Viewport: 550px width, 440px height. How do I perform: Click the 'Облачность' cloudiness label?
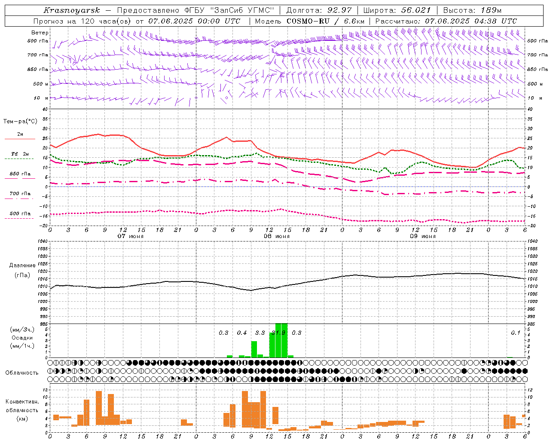pyautogui.click(x=22, y=373)
